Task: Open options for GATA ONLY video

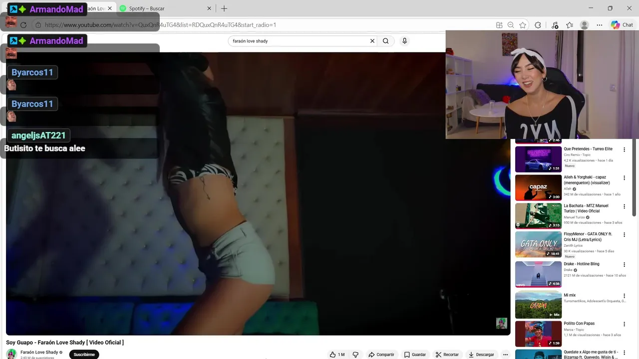Action: click(x=624, y=235)
